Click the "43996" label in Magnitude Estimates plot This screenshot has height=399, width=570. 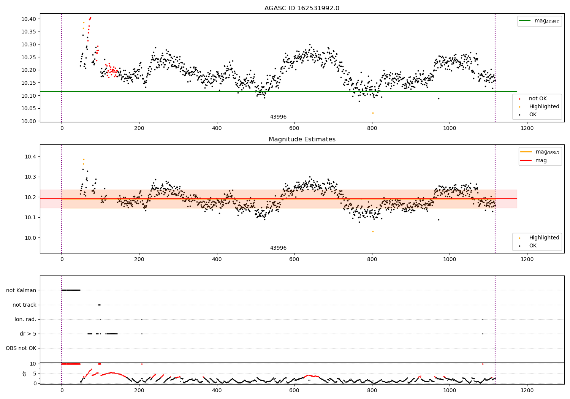tap(278, 248)
